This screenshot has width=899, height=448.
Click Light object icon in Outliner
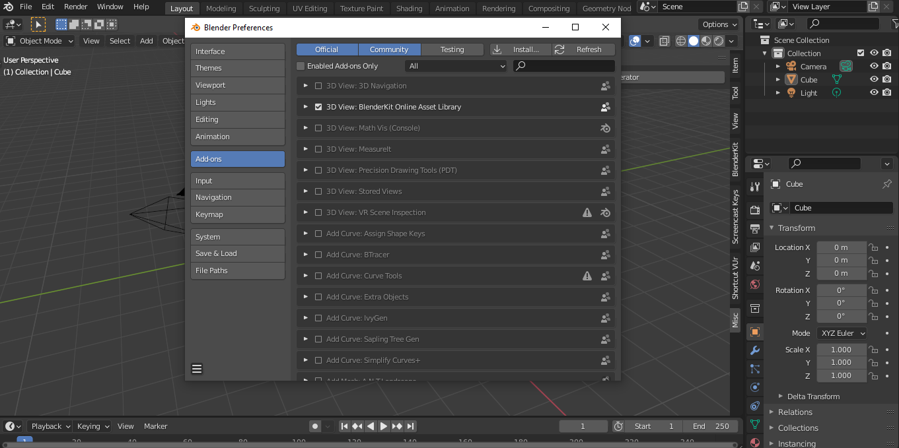click(x=791, y=93)
